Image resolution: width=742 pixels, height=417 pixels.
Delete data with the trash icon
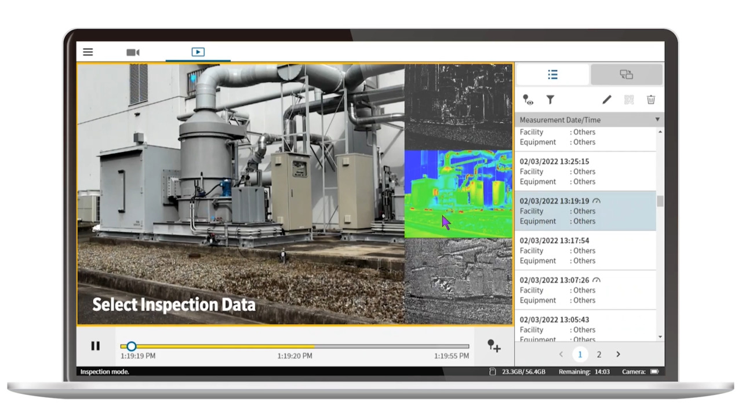(651, 100)
